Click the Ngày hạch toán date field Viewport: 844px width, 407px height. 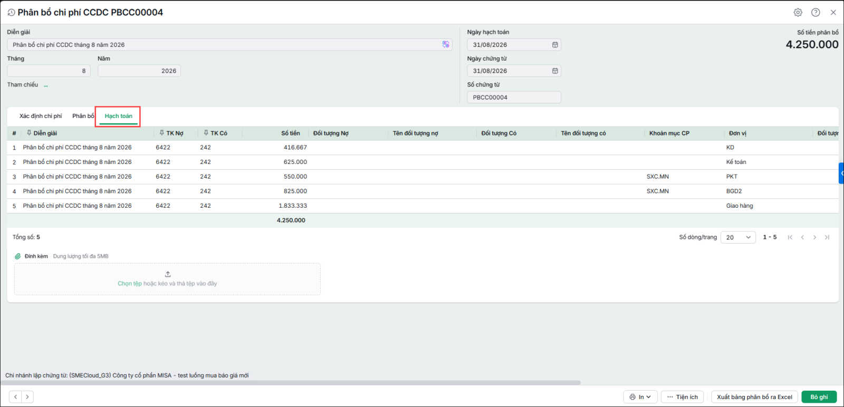pos(514,45)
